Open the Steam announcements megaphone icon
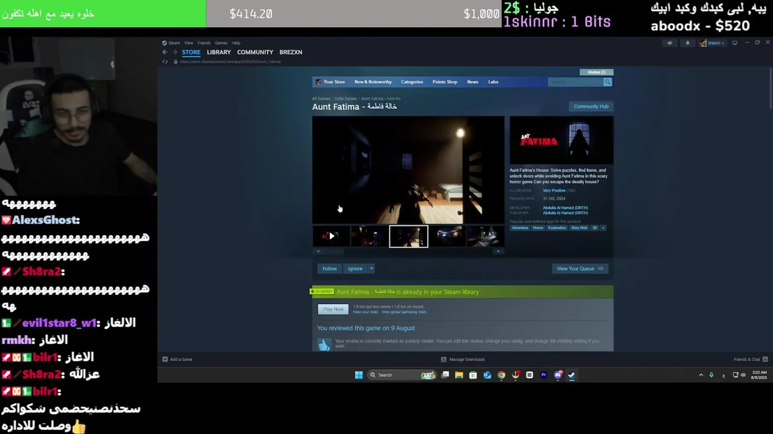Image resolution: width=773 pixels, height=434 pixels. [670, 43]
